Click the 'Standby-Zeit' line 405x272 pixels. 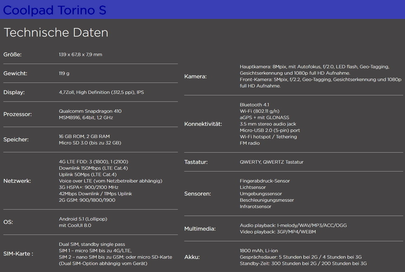(303, 263)
